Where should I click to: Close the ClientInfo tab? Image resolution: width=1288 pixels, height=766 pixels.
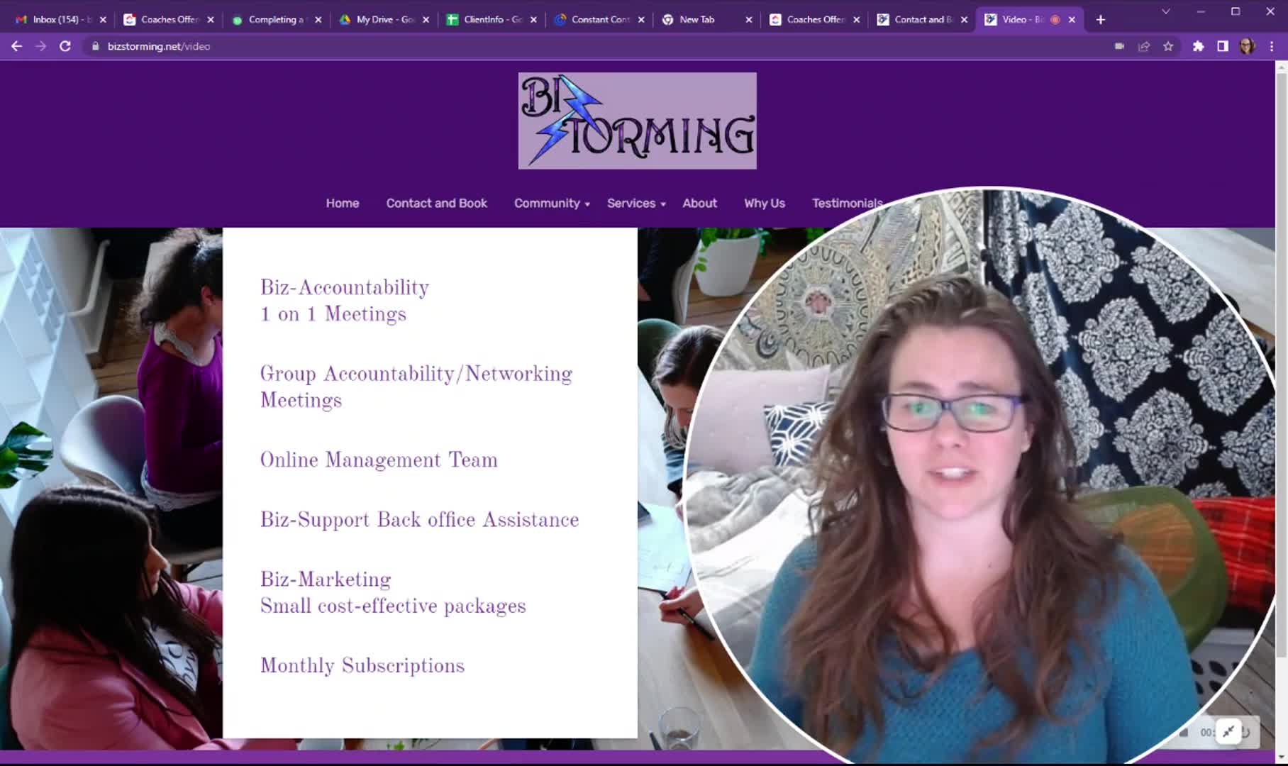pyautogui.click(x=533, y=20)
